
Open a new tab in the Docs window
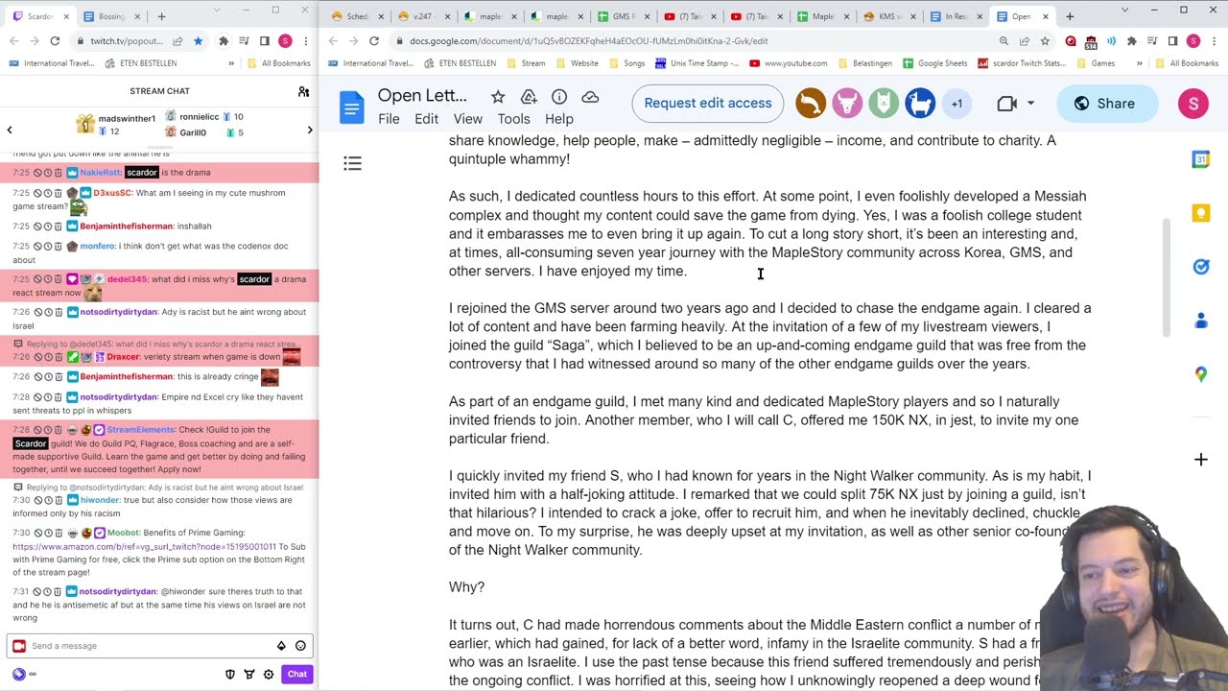(x=1070, y=16)
